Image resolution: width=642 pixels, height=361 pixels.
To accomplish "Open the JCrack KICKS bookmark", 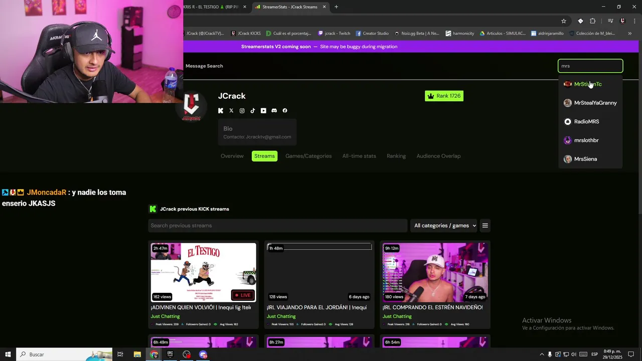I will (246, 34).
